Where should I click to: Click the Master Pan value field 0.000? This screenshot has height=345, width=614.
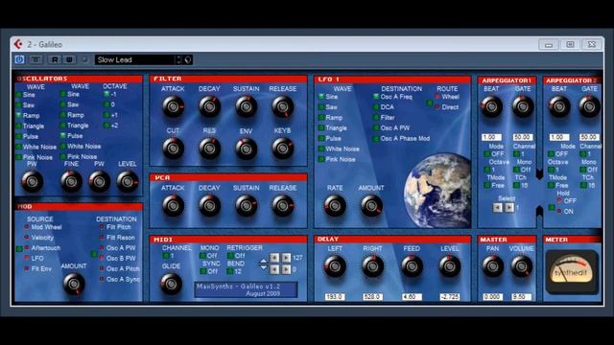tap(492, 297)
